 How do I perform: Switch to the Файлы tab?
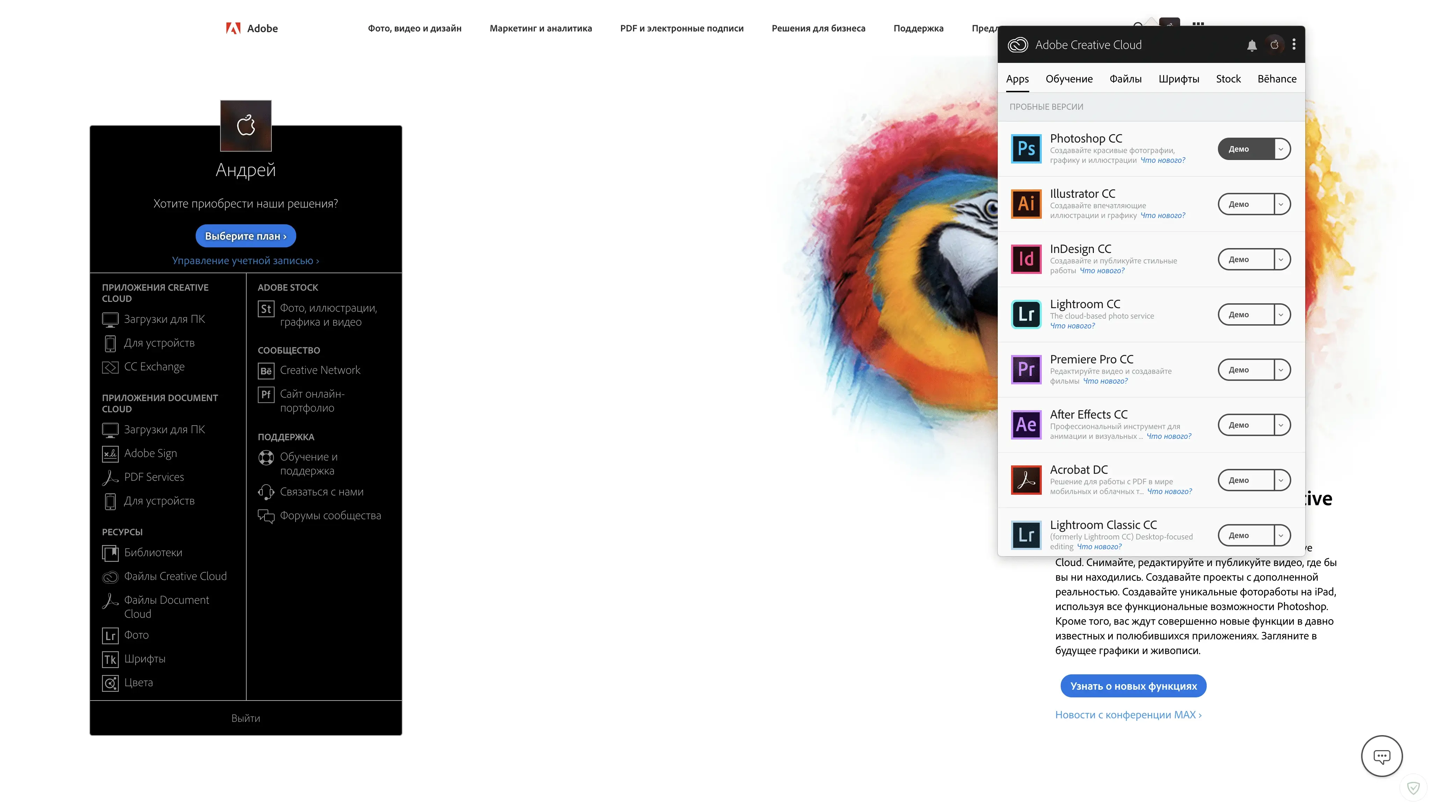pyautogui.click(x=1125, y=79)
